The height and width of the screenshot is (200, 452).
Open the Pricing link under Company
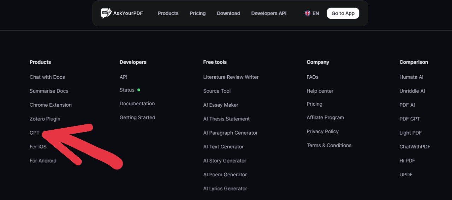(314, 104)
